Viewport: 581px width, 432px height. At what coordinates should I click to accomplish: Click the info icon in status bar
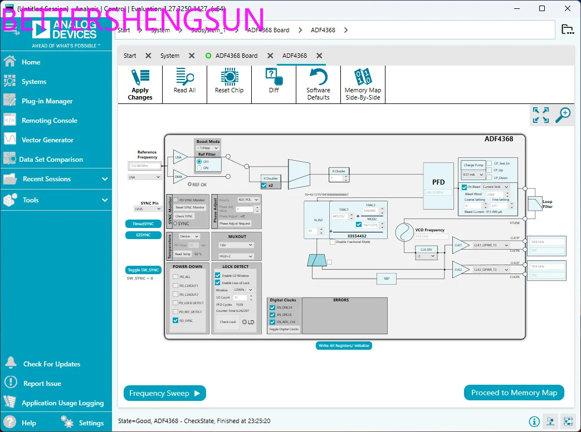tap(534, 421)
